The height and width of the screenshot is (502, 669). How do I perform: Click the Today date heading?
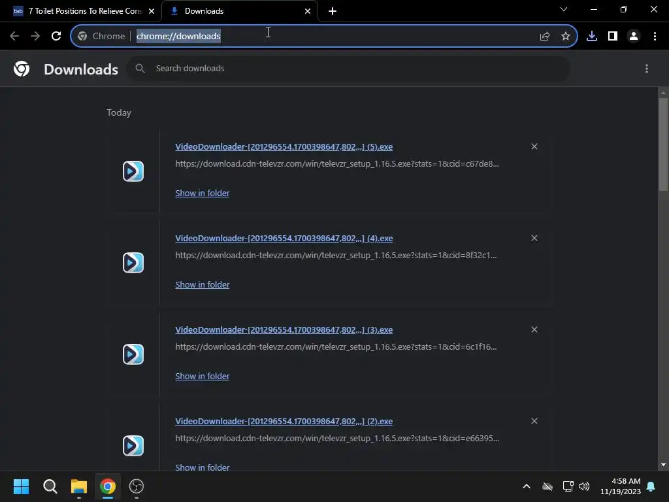[x=119, y=112]
